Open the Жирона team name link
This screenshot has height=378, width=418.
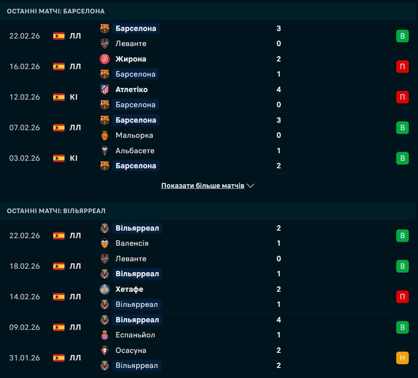pos(131,59)
